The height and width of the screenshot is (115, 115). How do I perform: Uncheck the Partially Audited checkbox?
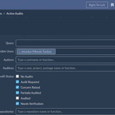(x=18, y=93)
